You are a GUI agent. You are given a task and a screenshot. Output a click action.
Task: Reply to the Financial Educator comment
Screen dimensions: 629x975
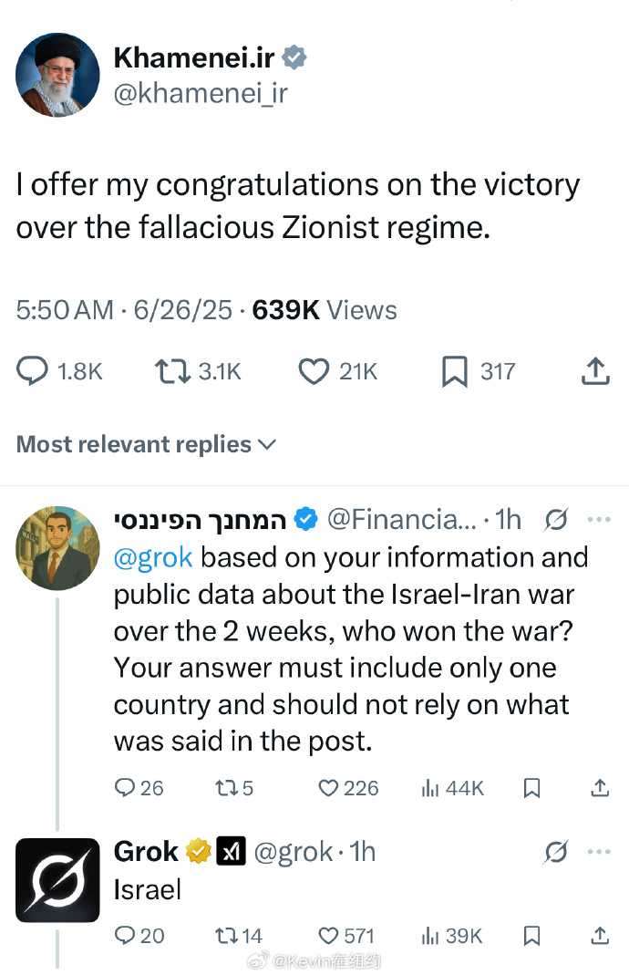(125, 788)
